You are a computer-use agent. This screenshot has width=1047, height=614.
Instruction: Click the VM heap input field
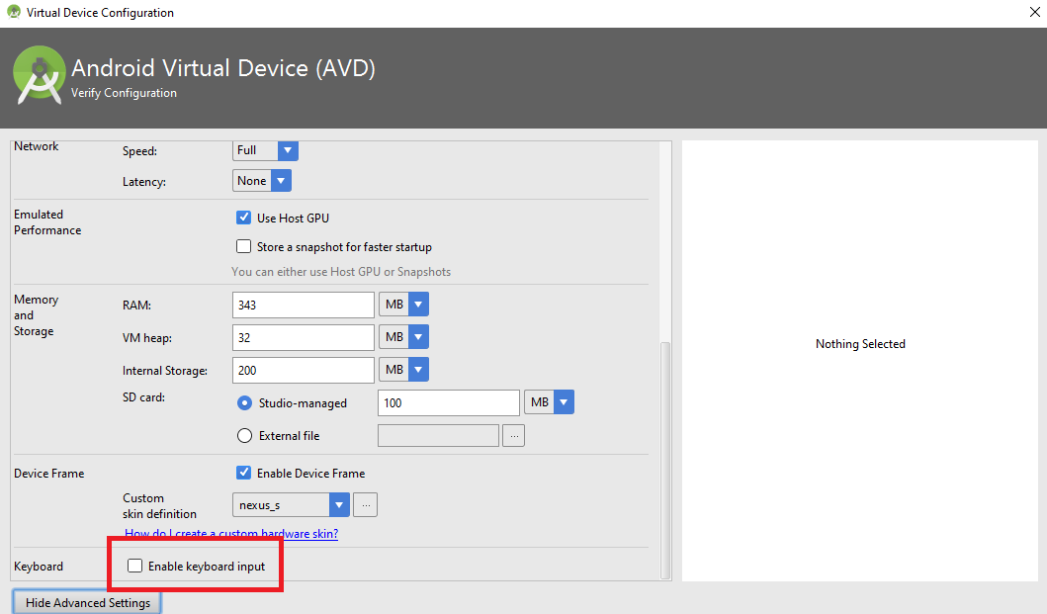(x=304, y=337)
